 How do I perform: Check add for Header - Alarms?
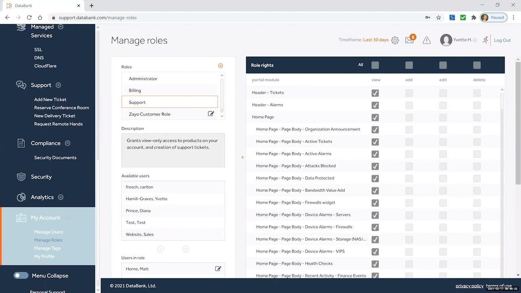(x=409, y=105)
